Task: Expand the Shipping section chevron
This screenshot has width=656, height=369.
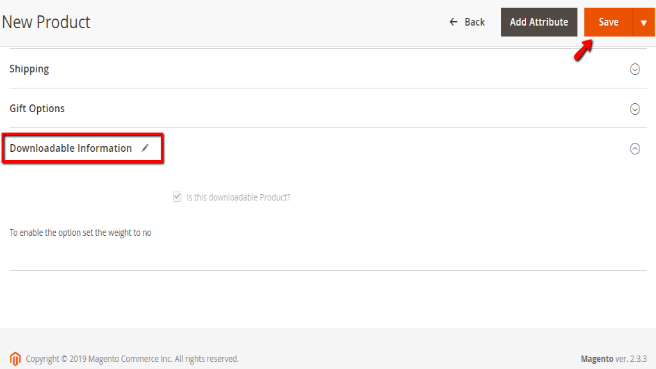Action: click(x=635, y=69)
